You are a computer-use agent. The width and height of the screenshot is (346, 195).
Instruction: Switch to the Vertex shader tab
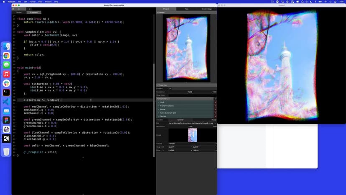point(19,13)
